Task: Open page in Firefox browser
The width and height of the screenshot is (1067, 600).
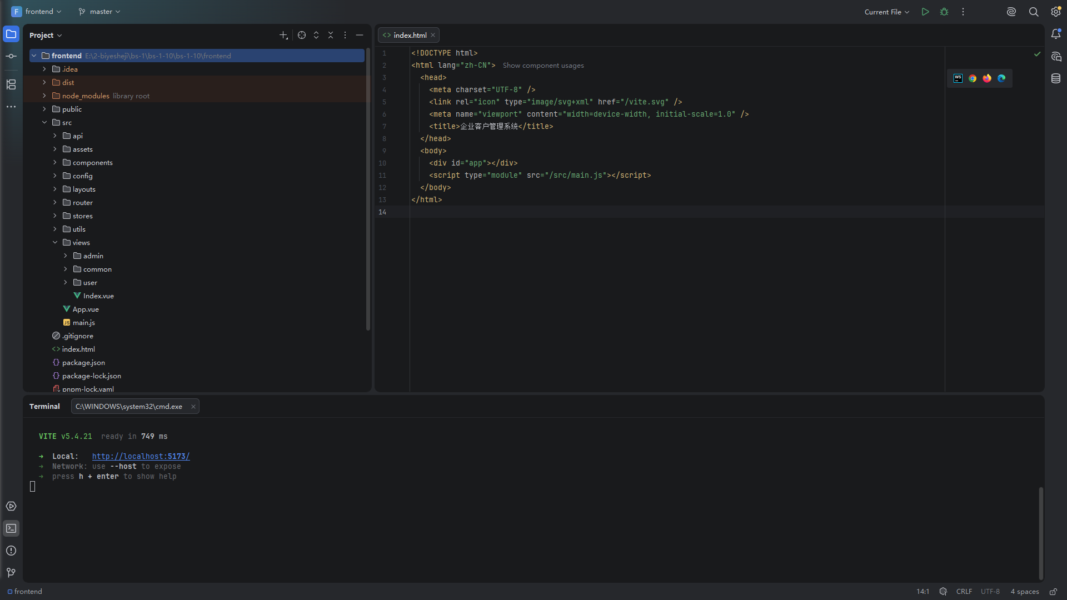Action: coord(987,78)
